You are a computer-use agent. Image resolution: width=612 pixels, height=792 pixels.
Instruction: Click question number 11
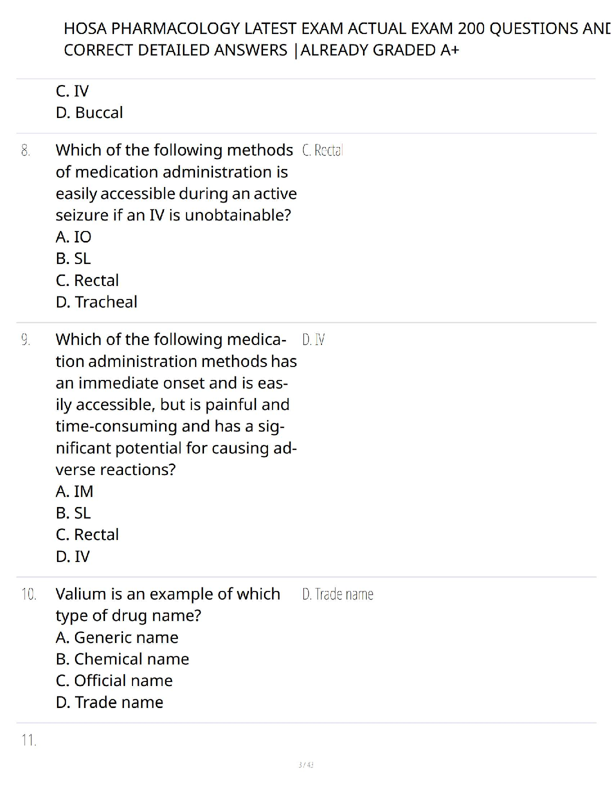pyautogui.click(x=28, y=740)
